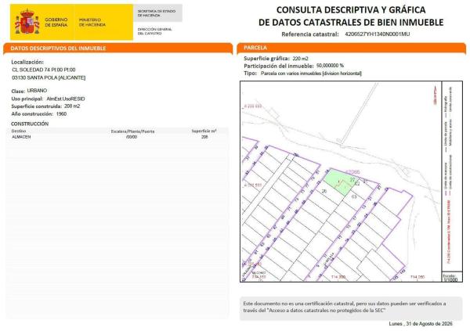Click the 'Superficie construida:' label
Screen dimensions: 470x331
(x=37, y=106)
